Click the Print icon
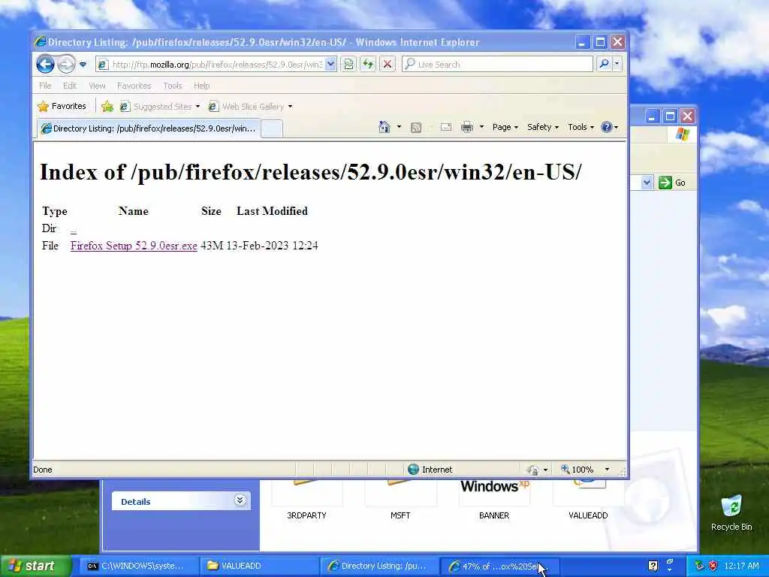The width and height of the screenshot is (769, 577). pos(467,127)
